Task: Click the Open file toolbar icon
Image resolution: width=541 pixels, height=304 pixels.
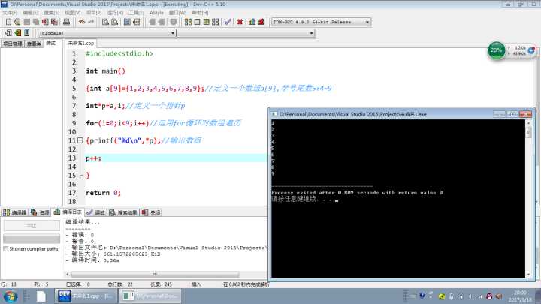Action: (x=17, y=22)
